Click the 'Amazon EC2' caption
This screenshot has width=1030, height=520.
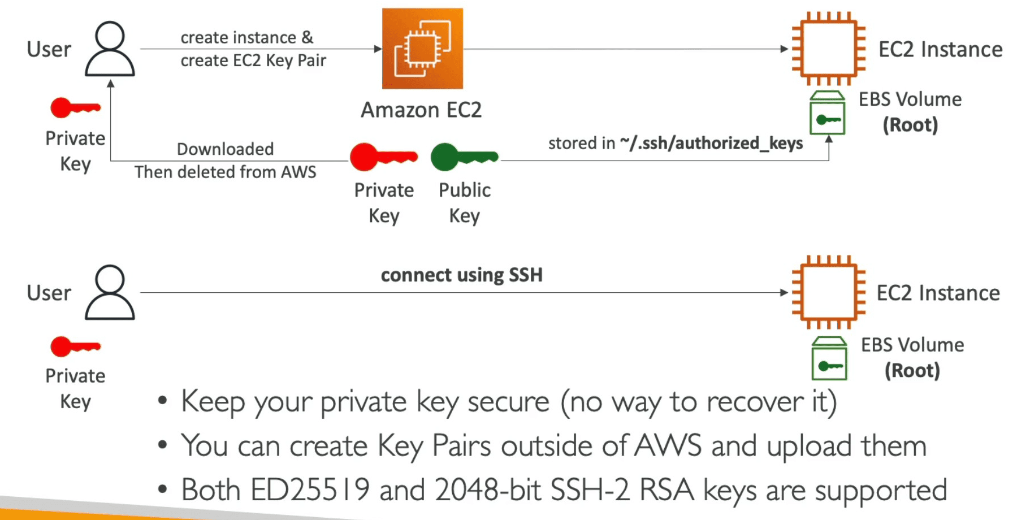point(421,110)
